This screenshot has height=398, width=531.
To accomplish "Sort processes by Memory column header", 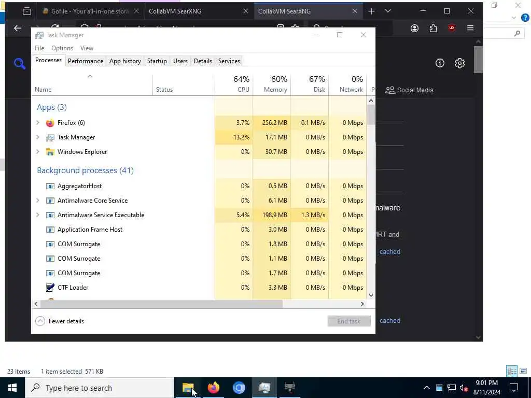I will point(272,84).
